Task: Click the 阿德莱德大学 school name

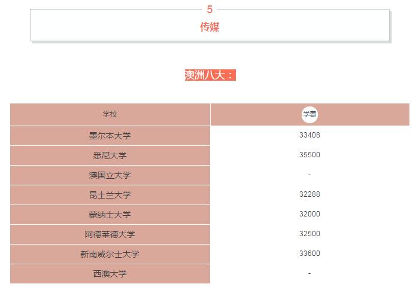Action: pyautogui.click(x=110, y=234)
